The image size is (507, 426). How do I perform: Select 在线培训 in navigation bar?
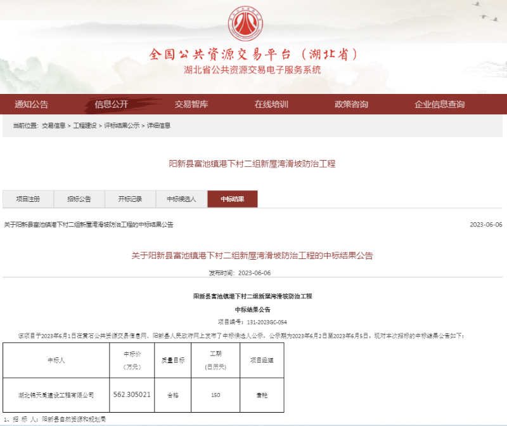tap(271, 104)
